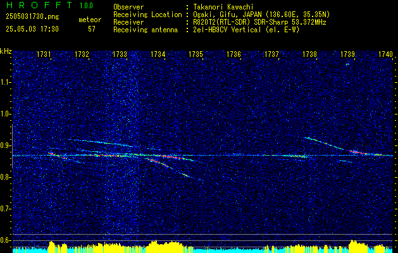This screenshot has width=398, height=253.
Task: Click the 1736 time marker
Action: coord(233,54)
